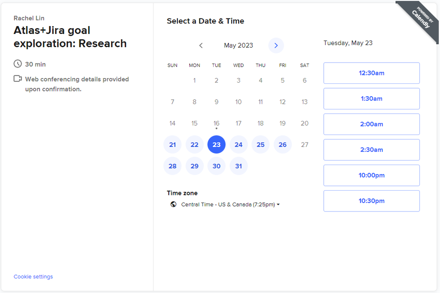Click the Tuesday, May 23 heading

click(348, 43)
